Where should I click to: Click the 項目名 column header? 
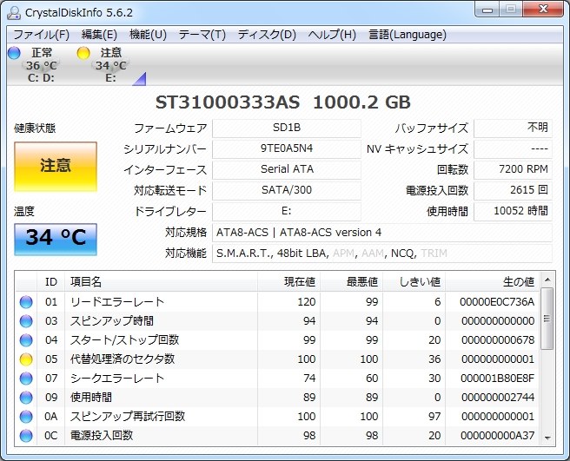coord(161,282)
